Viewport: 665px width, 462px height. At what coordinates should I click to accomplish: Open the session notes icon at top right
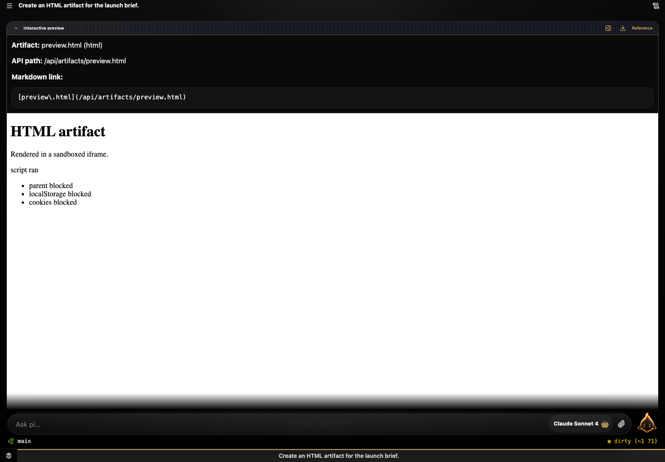[656, 6]
